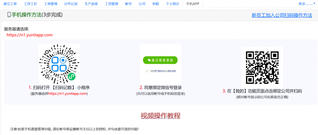Click the text 核对帐号显示的公司名称是否正确

pyautogui.click(x=262, y=97)
